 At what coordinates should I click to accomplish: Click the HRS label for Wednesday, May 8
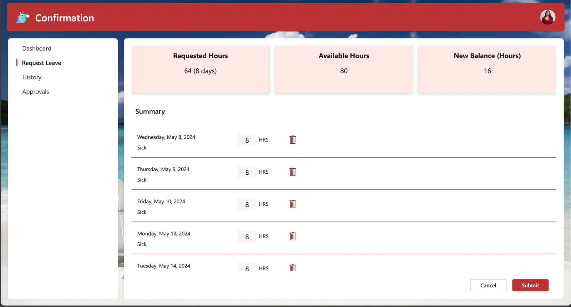tap(264, 140)
